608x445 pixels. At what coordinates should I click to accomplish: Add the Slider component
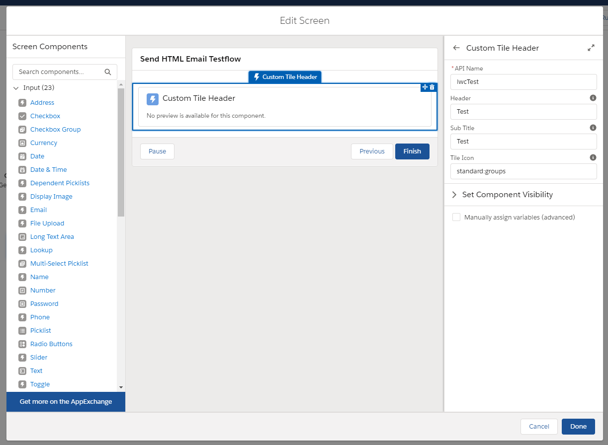pos(39,358)
